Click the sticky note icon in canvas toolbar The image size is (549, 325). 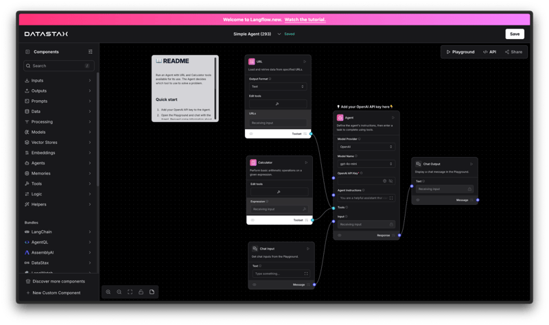[x=152, y=292]
